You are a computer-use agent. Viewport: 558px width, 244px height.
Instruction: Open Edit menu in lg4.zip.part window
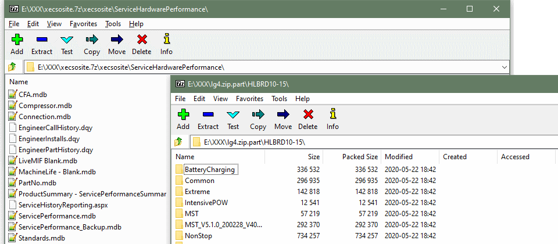pyautogui.click(x=199, y=99)
